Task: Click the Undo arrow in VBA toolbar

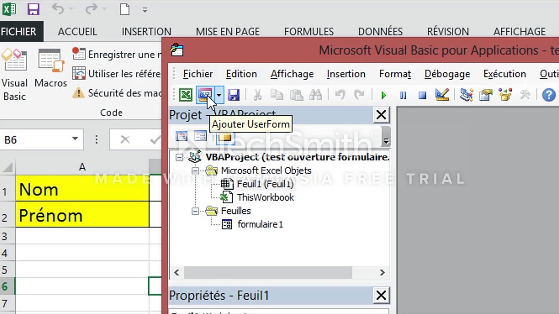Action: (340, 95)
